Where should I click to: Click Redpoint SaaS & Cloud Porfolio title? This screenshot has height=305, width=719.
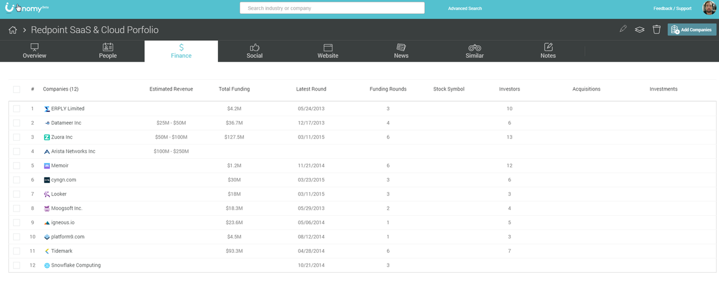pyautogui.click(x=95, y=30)
